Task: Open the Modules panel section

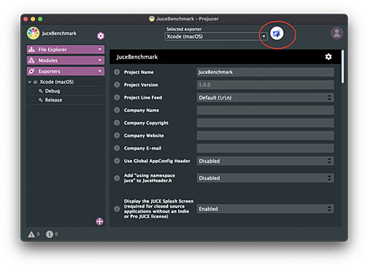Action: [x=65, y=60]
